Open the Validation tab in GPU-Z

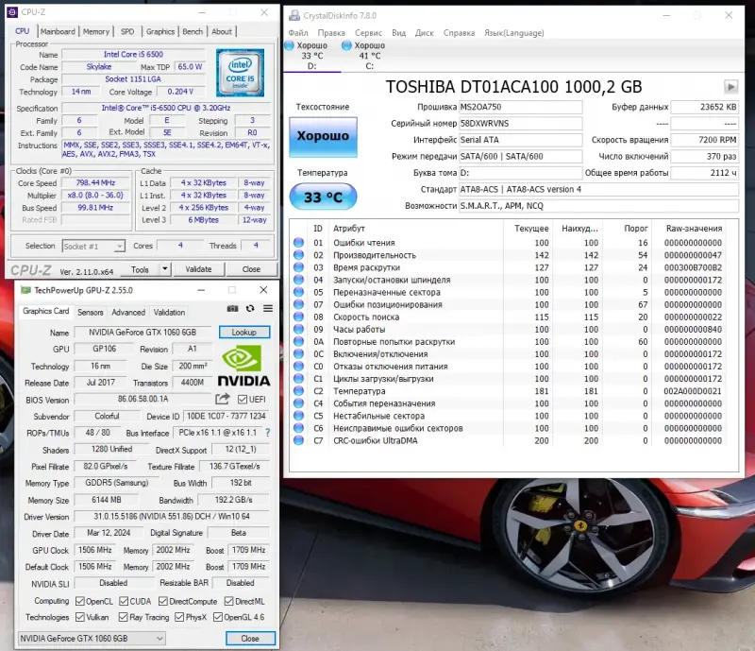point(169,313)
